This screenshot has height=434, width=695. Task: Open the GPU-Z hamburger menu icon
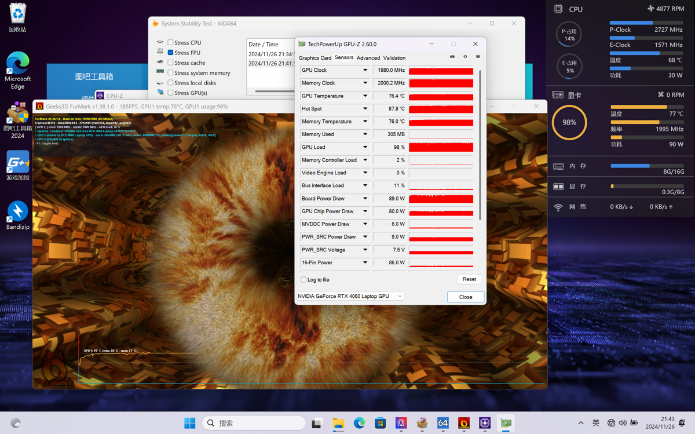tap(478, 57)
